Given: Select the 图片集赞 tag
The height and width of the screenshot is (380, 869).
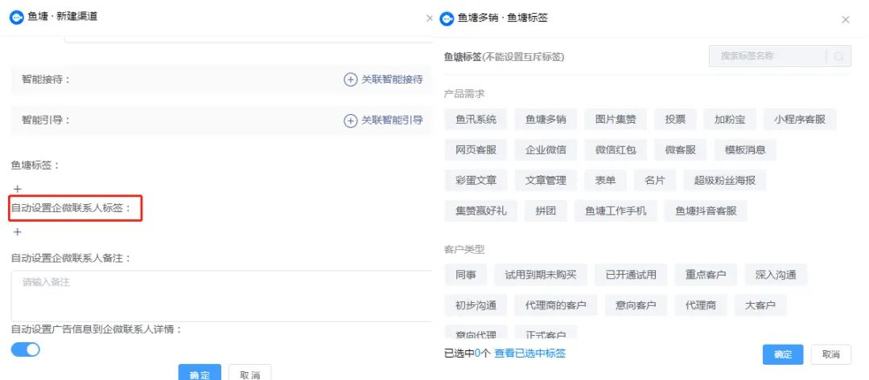Looking at the screenshot, I should (616, 119).
